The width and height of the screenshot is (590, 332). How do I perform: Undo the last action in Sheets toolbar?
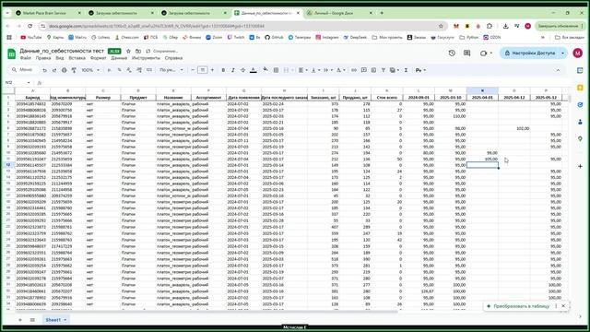[x=44, y=70]
